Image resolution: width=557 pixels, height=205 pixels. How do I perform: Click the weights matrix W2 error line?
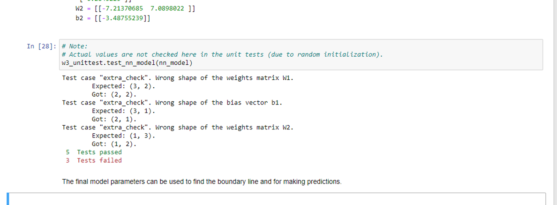point(178,128)
